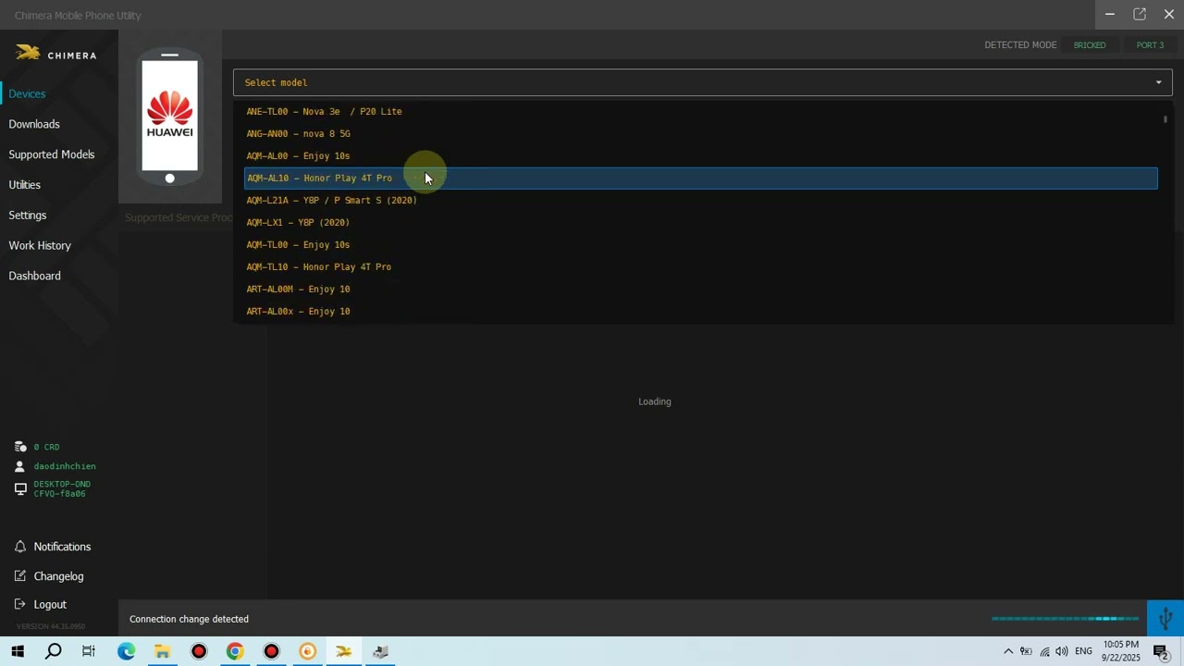Click the Select model combo box
Screen dimensions: 1184x666
(702, 82)
